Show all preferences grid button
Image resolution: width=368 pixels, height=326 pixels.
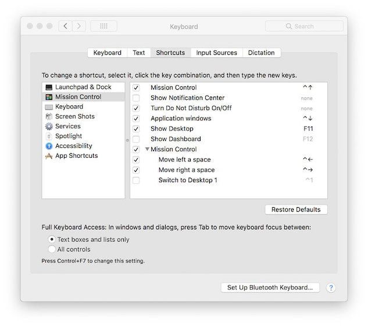(103, 26)
